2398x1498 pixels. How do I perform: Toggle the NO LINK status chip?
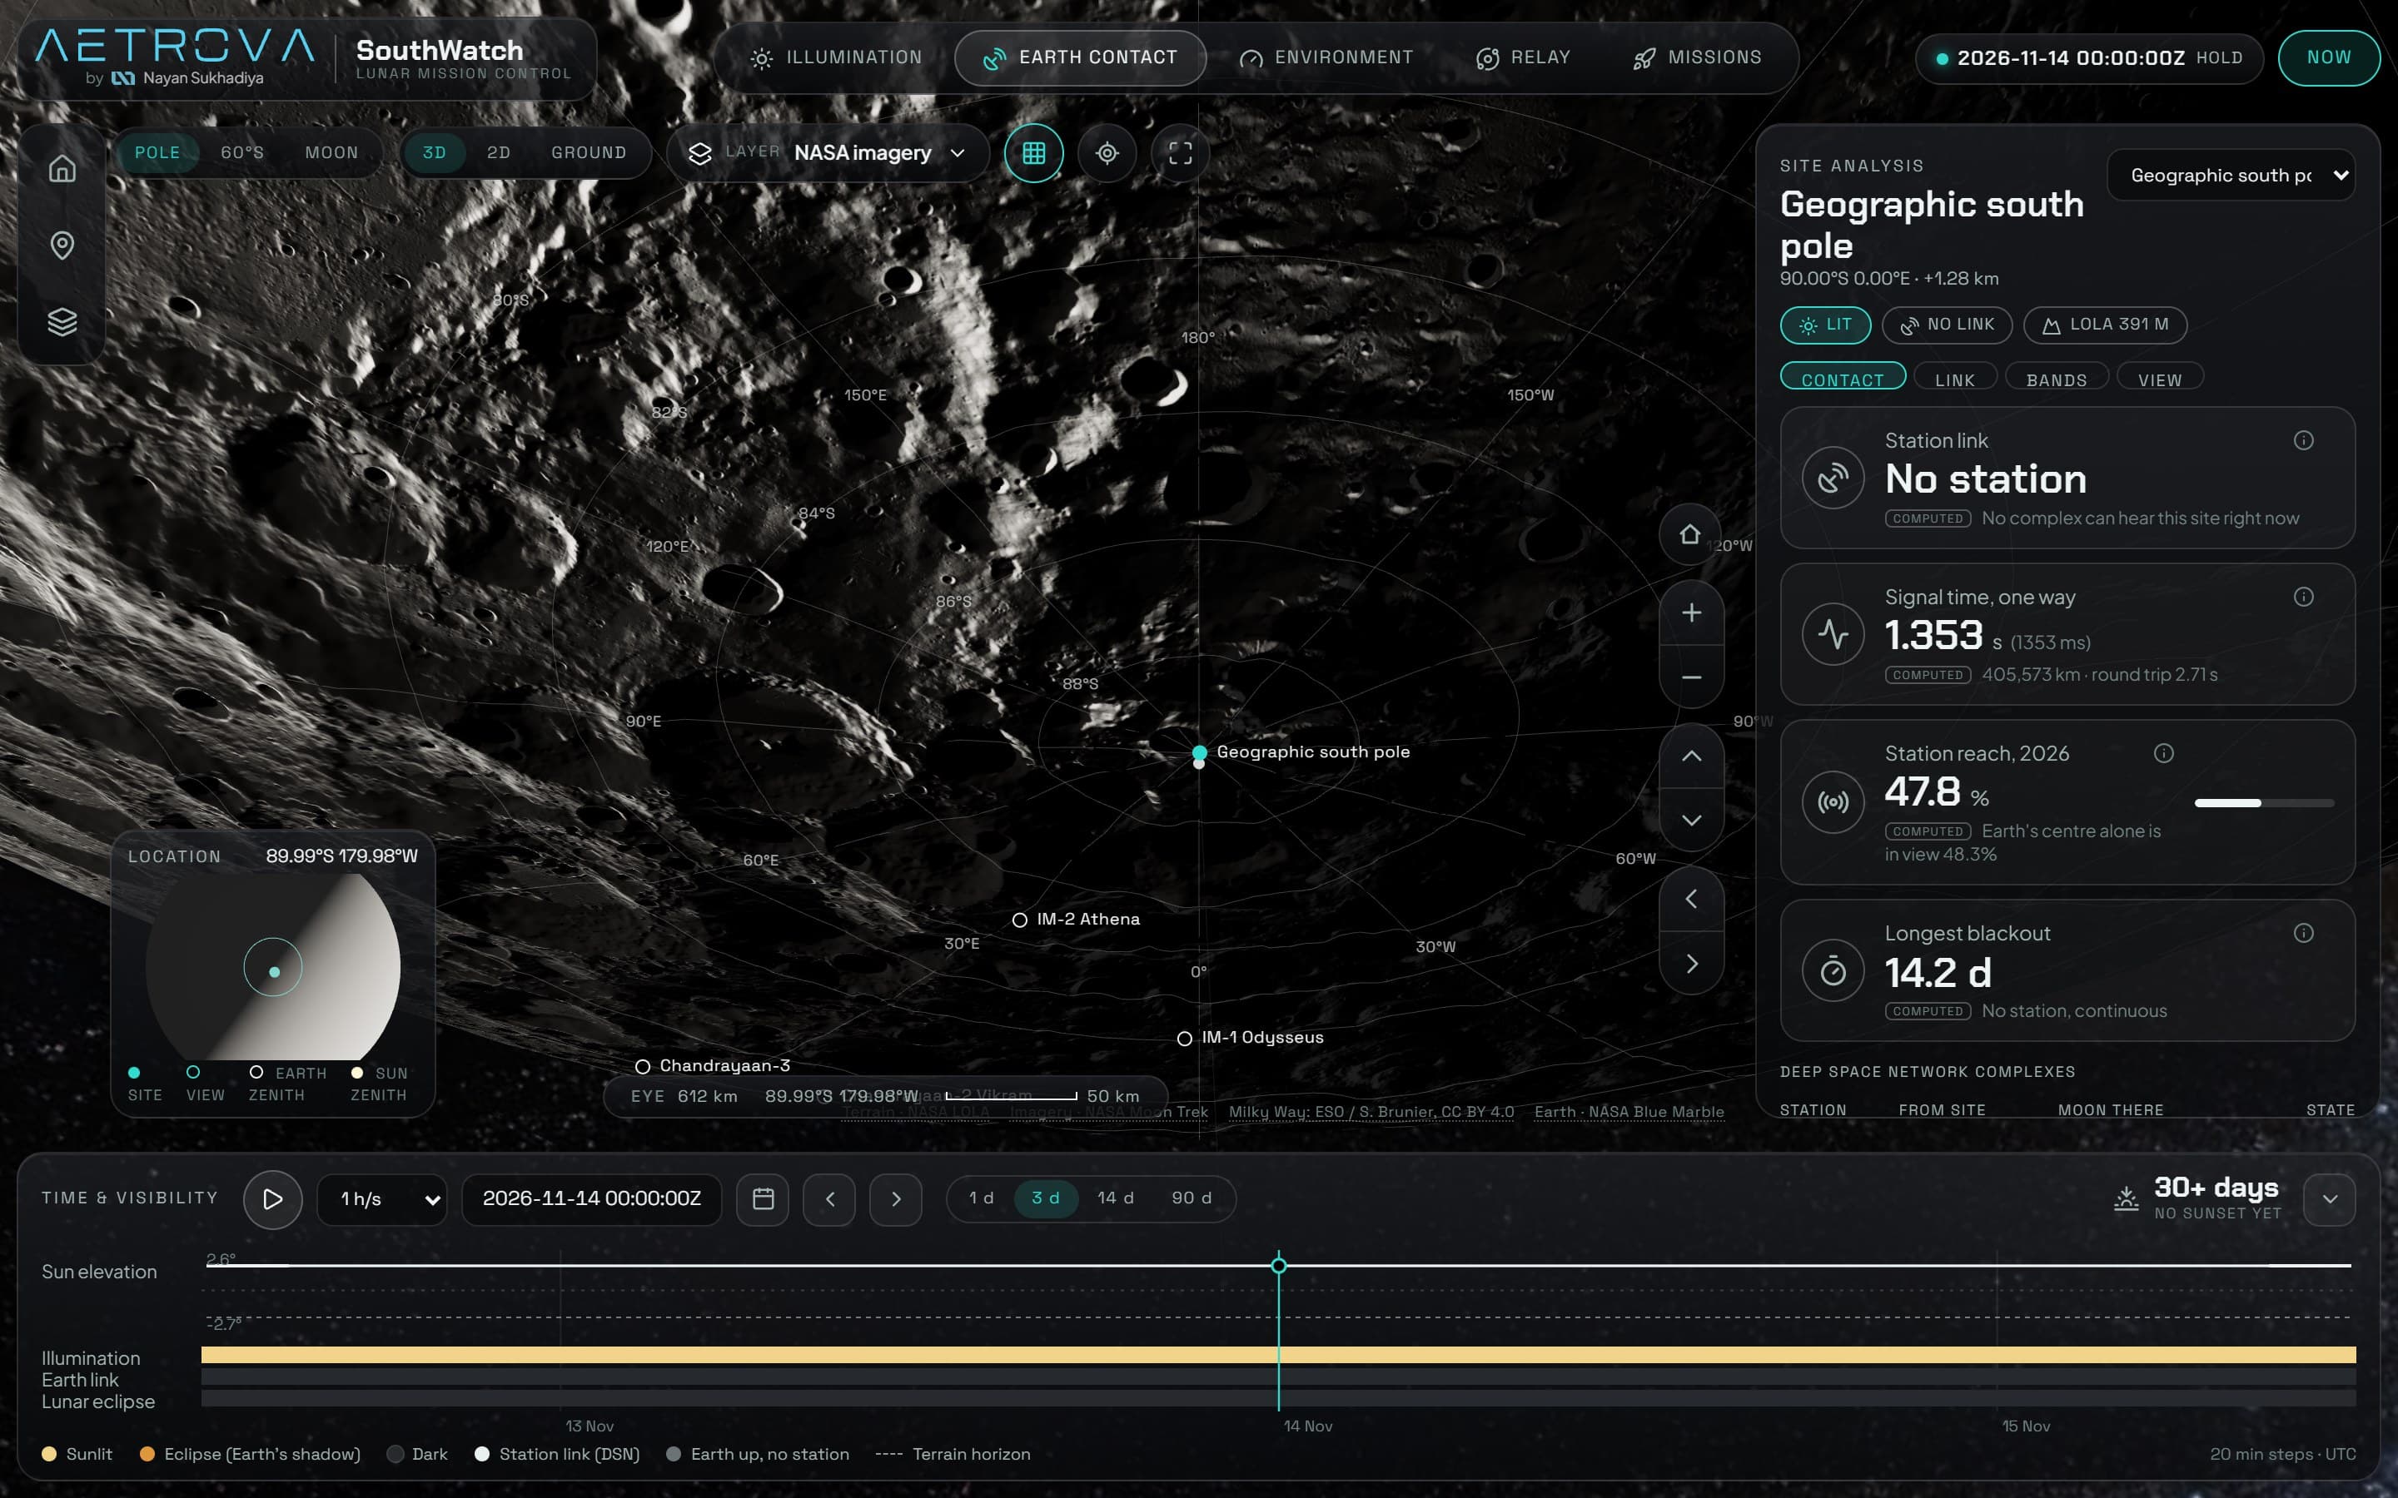tap(1946, 325)
